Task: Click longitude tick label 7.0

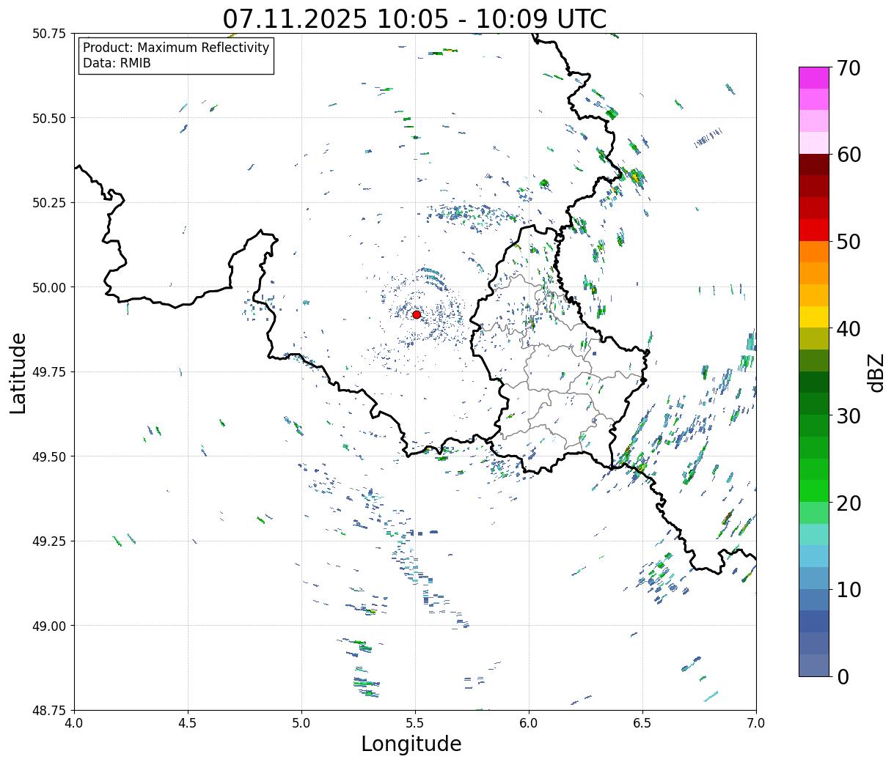Action: click(756, 723)
